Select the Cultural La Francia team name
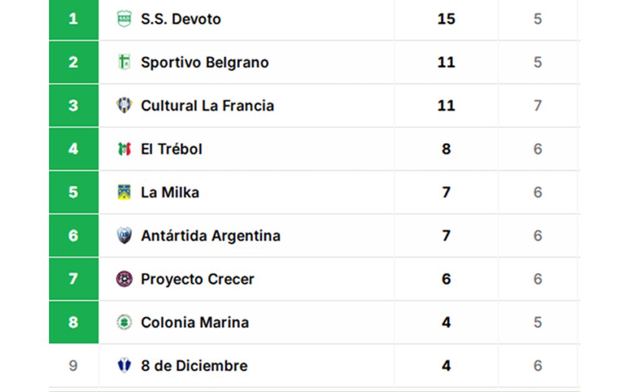This screenshot has width=637, height=392. 207,106
